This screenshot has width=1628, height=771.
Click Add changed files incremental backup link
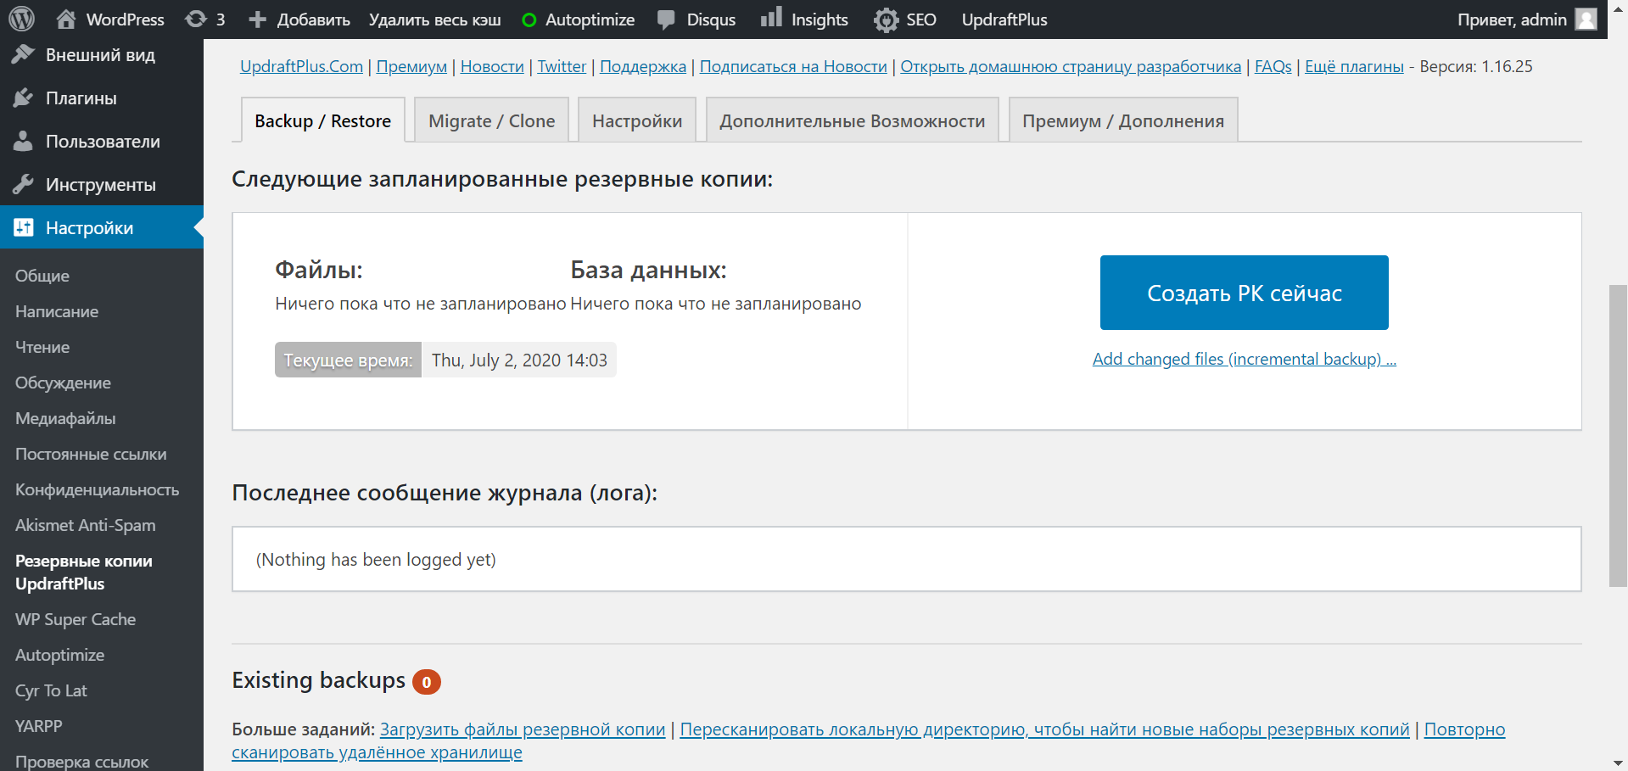pyautogui.click(x=1244, y=359)
